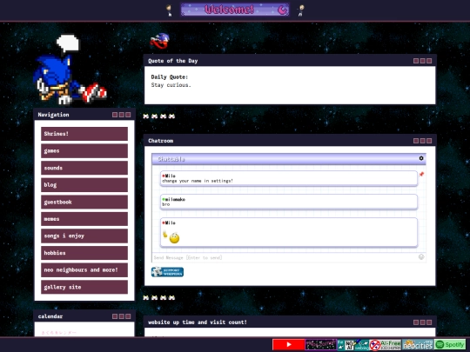The width and height of the screenshot is (470, 352).
Task: Open the Chattable settings gear
Action: click(x=421, y=158)
